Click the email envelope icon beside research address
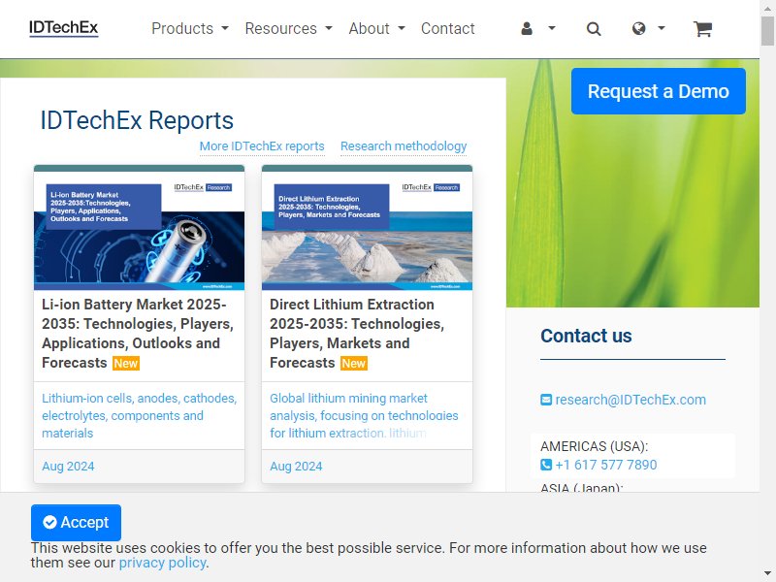The width and height of the screenshot is (776, 582). click(546, 400)
